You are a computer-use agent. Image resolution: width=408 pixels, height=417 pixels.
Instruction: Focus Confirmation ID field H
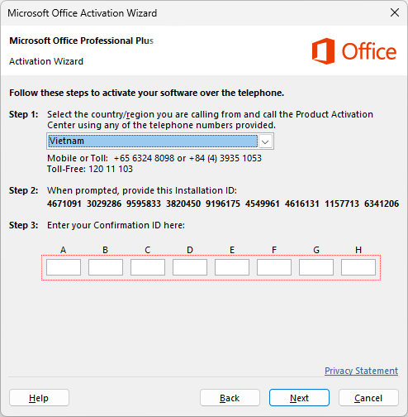(x=358, y=267)
